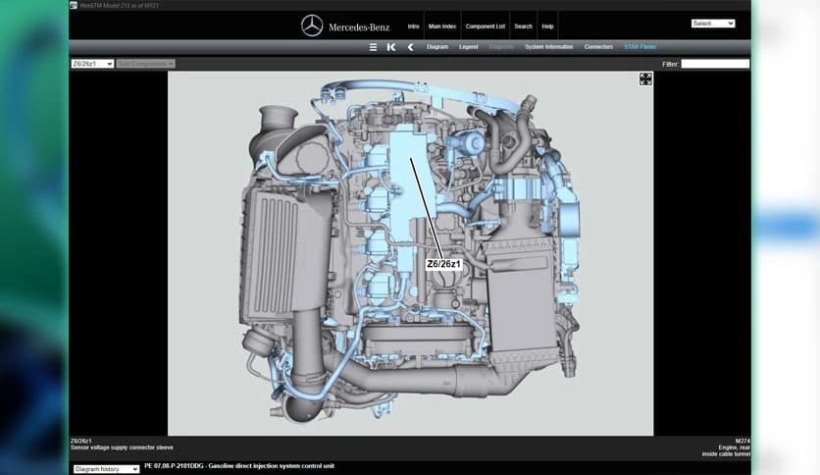Open the System Information tab
The width and height of the screenshot is (820, 475).
[x=548, y=47]
